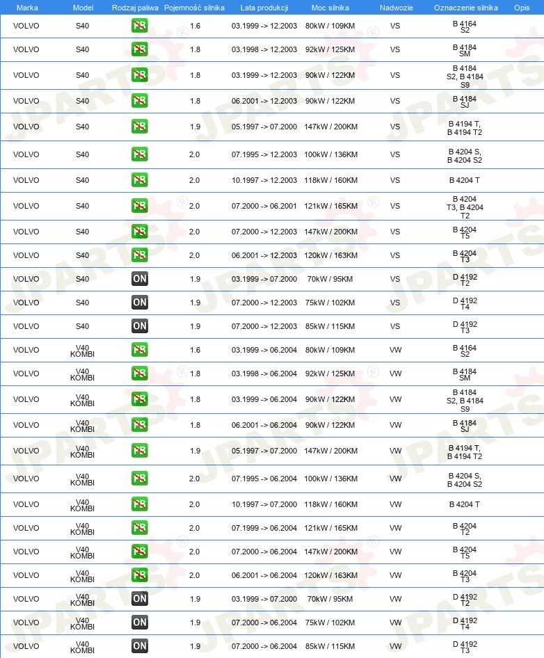The image size is (544, 658).
Task: Click production dates 10.1997 -> 07.2000
Action: pos(264,504)
